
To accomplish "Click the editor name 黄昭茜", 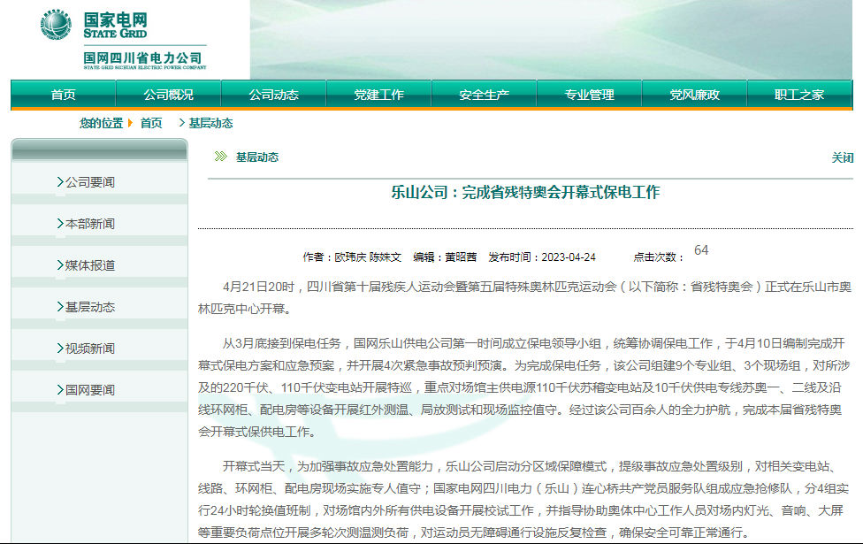I will point(461,257).
